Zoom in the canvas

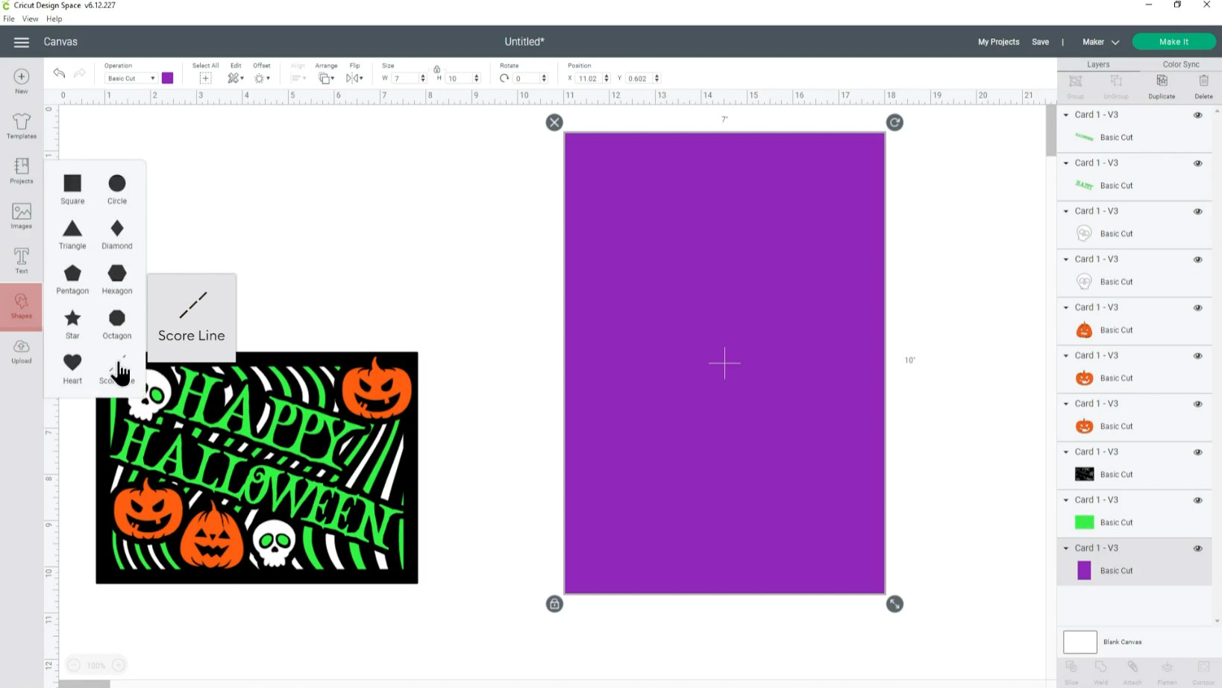coord(118,665)
